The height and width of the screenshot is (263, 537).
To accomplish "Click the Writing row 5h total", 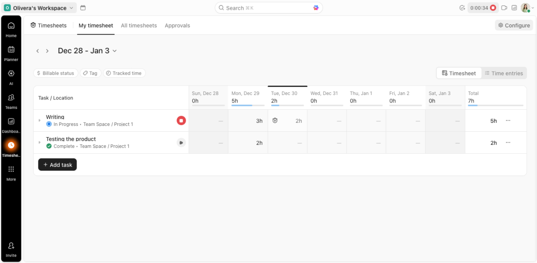I will [493, 121].
